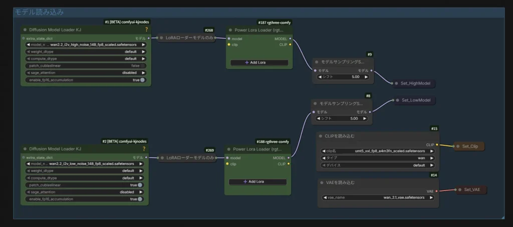Open sage_attention dropdown on the high noise loader
513x227 pixels.
click(85, 72)
